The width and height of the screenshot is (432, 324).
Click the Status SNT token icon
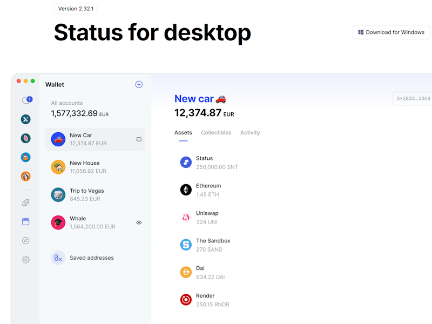(x=186, y=163)
